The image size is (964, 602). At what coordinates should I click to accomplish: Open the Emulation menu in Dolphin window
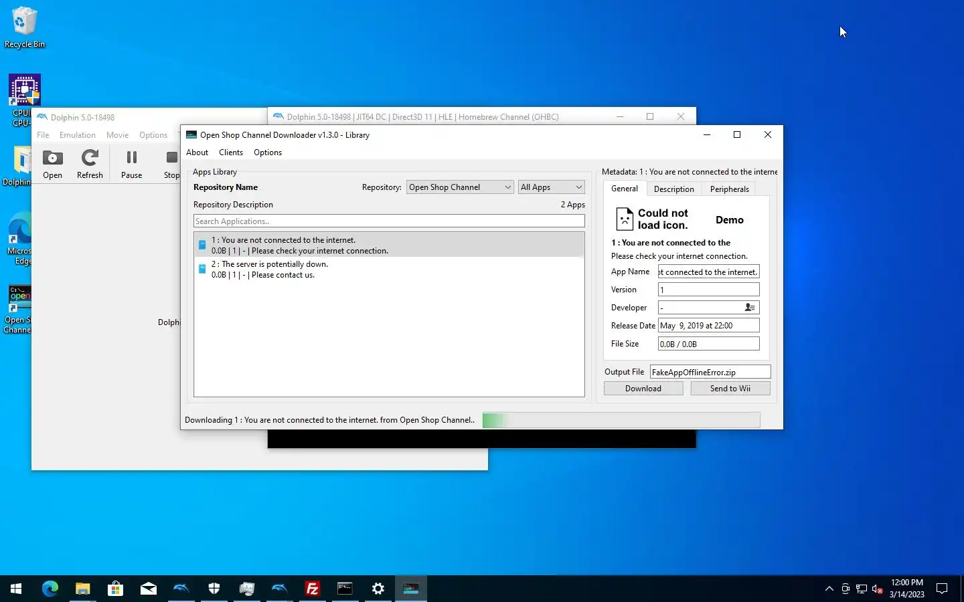click(x=78, y=135)
